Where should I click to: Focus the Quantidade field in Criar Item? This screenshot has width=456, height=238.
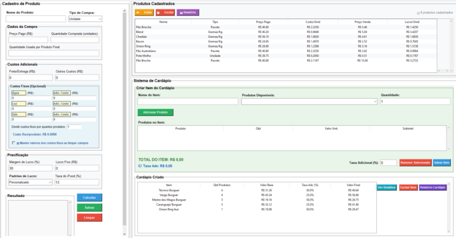[x=415, y=101]
